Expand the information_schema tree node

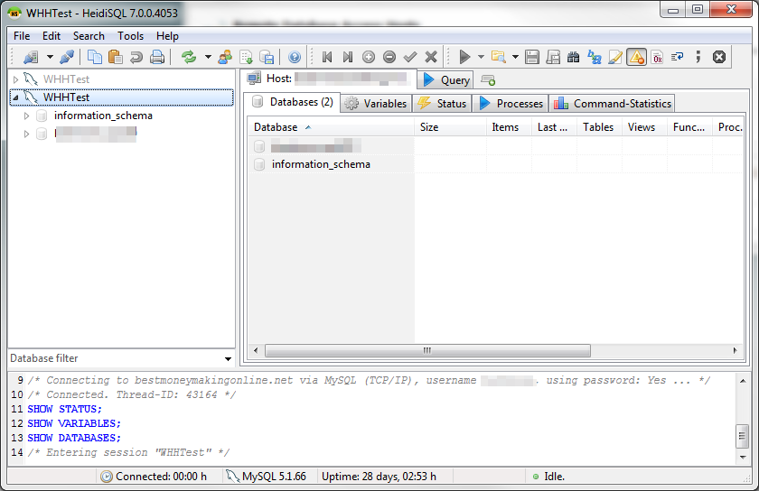tap(27, 116)
